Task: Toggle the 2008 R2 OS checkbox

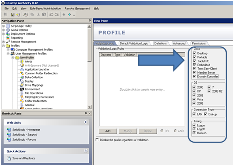Action: coord(209,91)
